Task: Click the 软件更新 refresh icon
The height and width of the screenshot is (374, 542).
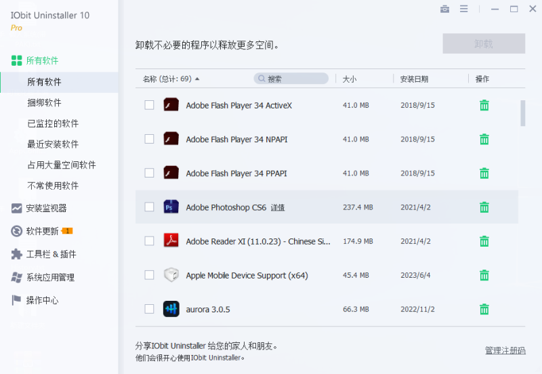Action: [16, 231]
